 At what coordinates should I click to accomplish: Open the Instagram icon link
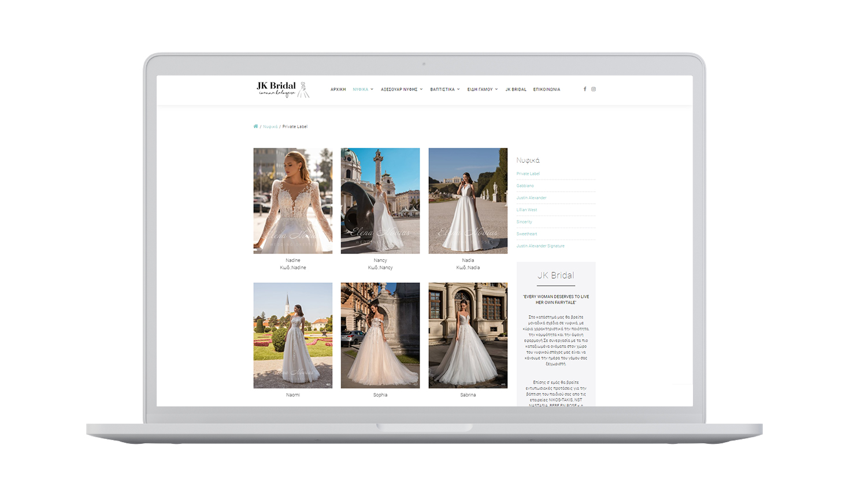coord(594,89)
